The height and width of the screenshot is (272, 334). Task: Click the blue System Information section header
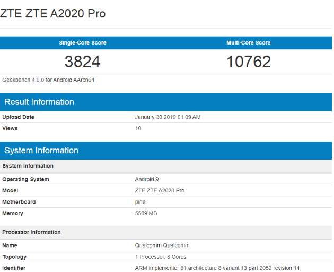41,151
